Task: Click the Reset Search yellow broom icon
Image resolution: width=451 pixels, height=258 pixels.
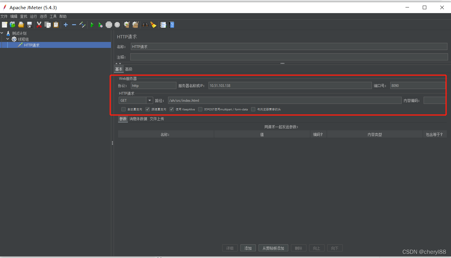Action: click(x=154, y=25)
